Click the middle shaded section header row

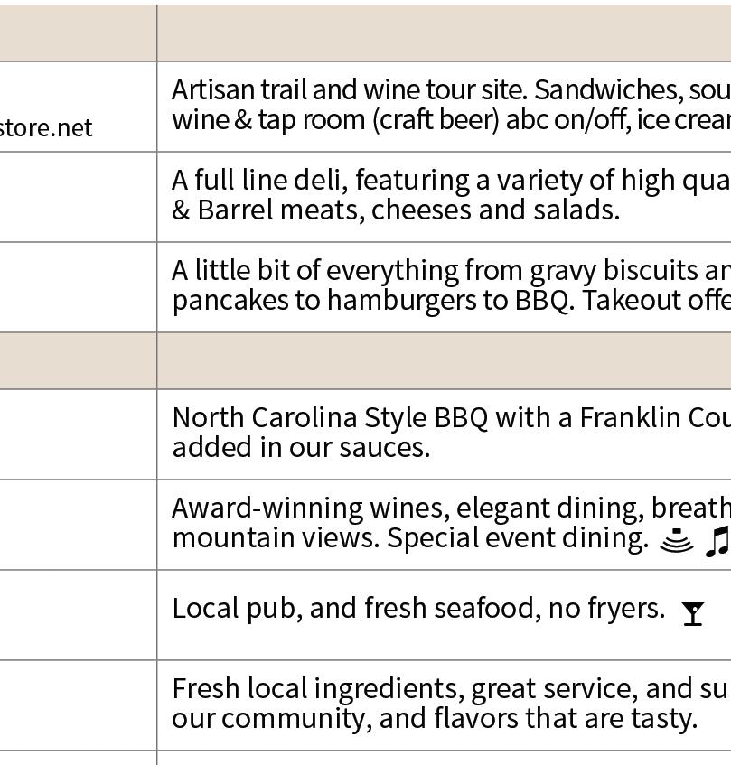pos(443,360)
